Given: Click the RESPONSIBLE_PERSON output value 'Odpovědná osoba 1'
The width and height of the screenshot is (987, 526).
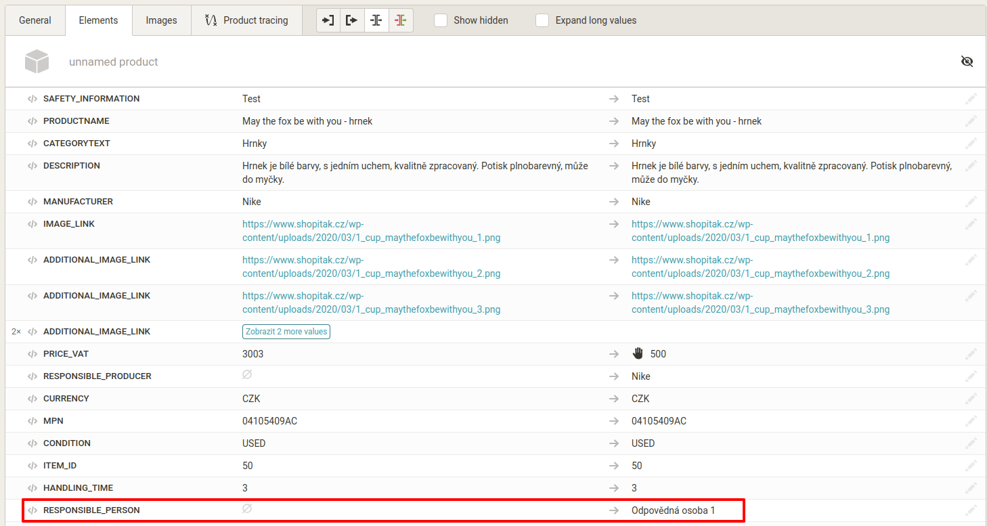Looking at the screenshot, I should pyautogui.click(x=673, y=510).
